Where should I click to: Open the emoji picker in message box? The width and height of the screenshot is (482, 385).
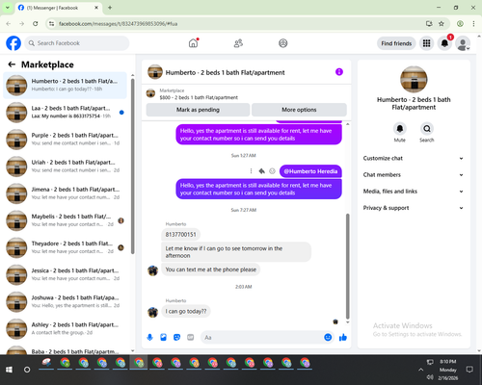[x=328, y=337]
